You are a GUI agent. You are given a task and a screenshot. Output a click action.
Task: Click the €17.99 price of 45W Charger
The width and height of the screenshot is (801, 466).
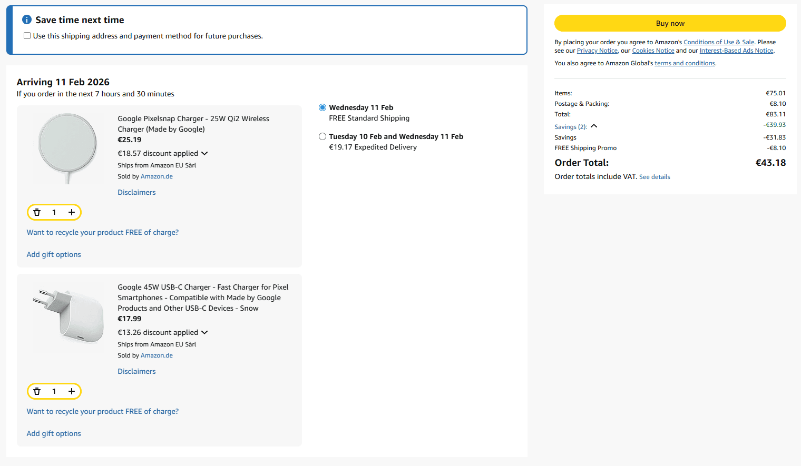coord(130,319)
